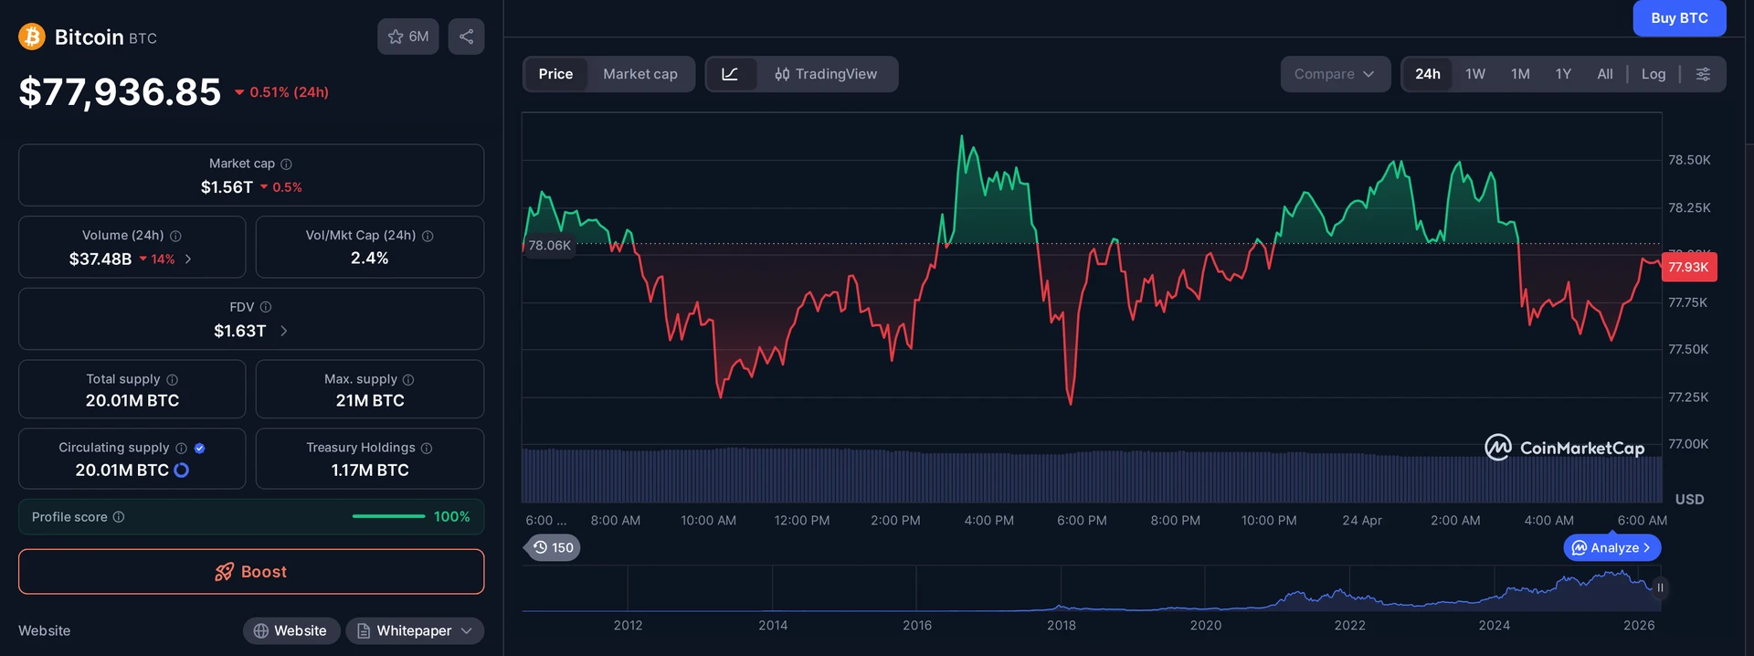
Task: Select the 24h time range
Action: (x=1428, y=74)
